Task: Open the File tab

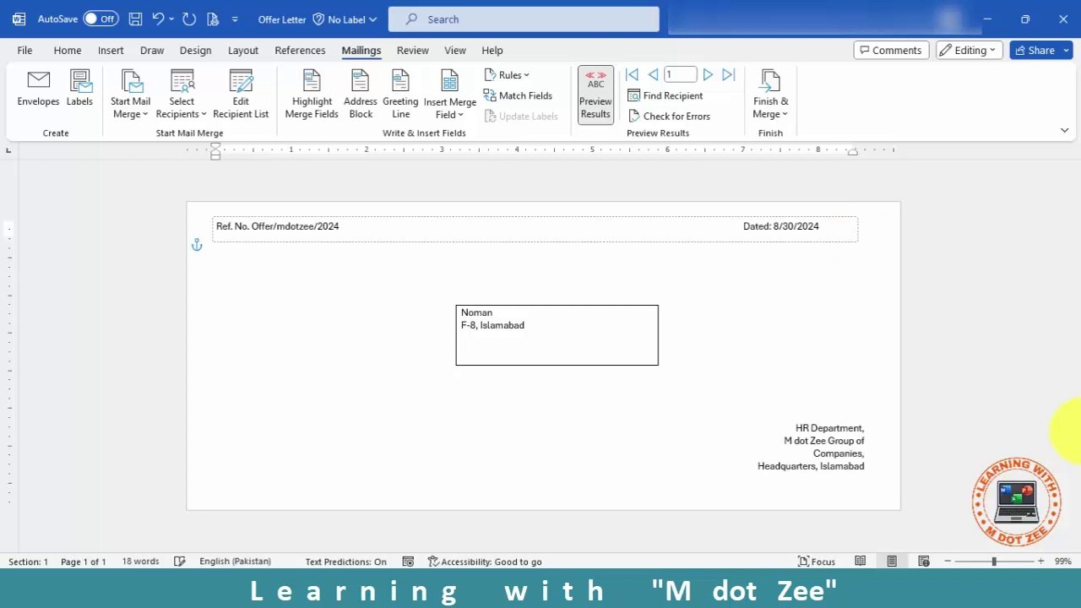Action: (24, 51)
